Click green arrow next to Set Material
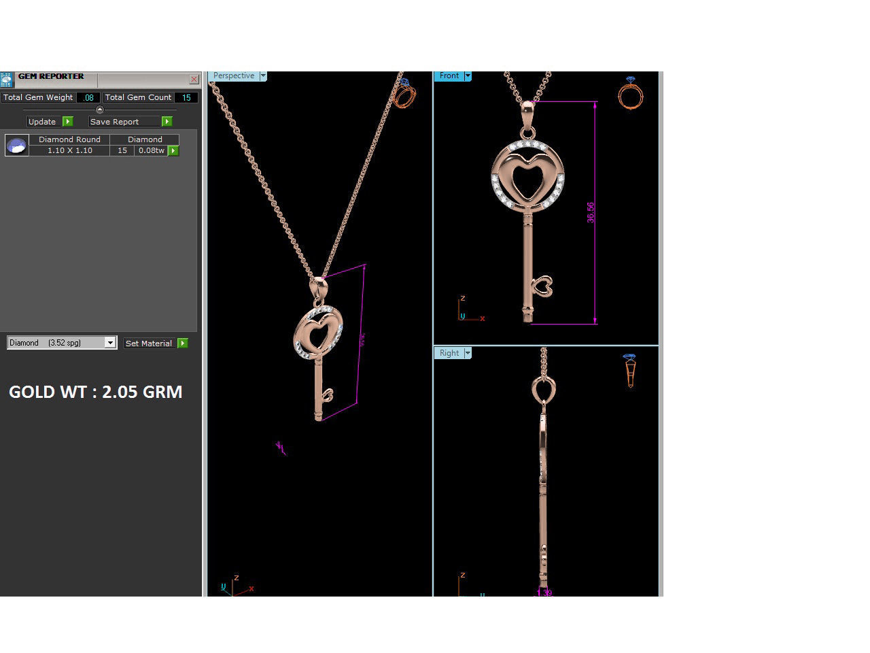 [182, 344]
